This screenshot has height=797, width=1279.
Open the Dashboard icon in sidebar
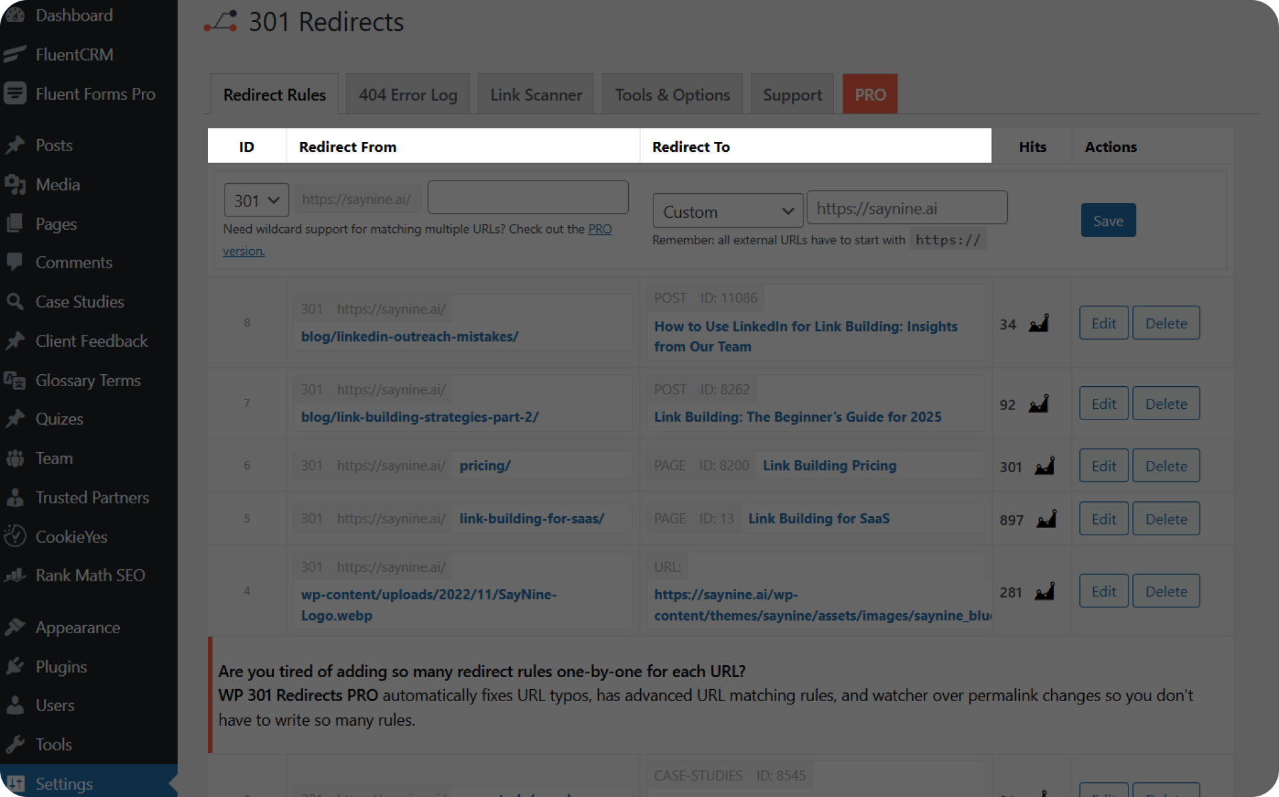click(15, 15)
